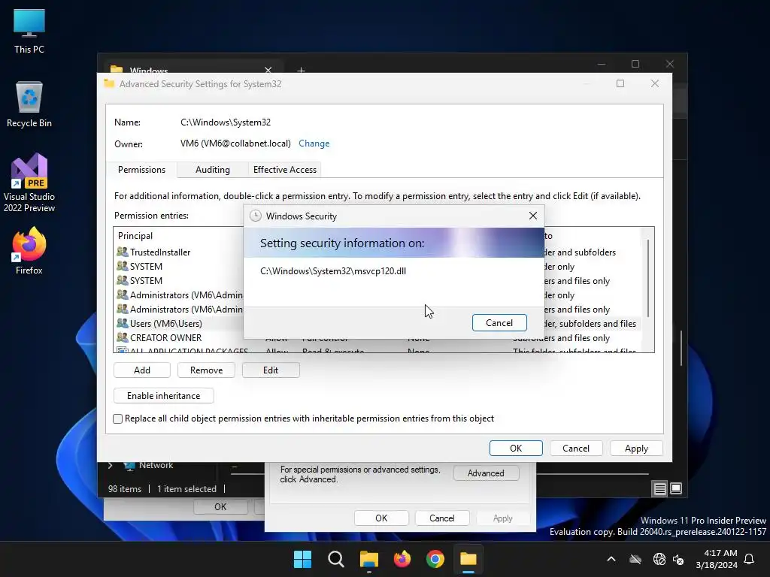Screen dimensions: 770x577
Task: Click OK in the Properties dialog
Action: (381, 518)
